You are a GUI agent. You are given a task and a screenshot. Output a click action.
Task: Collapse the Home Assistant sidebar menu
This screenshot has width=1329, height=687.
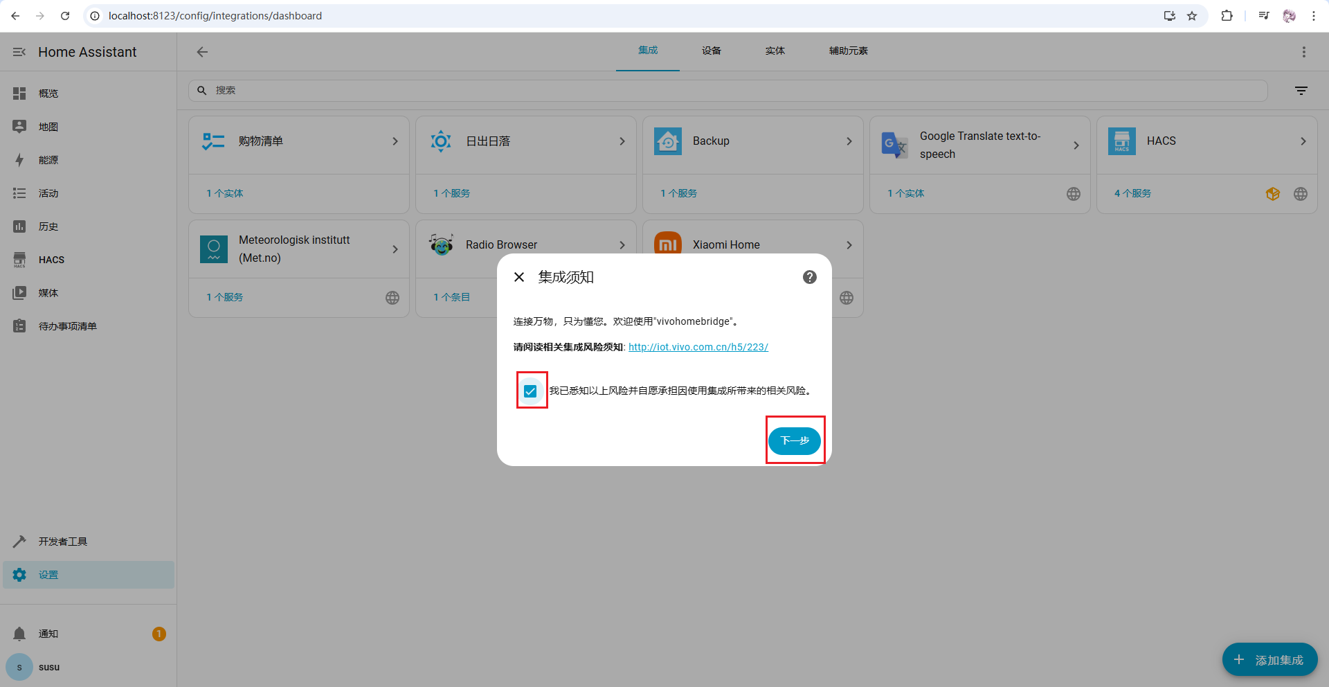pyautogui.click(x=19, y=52)
